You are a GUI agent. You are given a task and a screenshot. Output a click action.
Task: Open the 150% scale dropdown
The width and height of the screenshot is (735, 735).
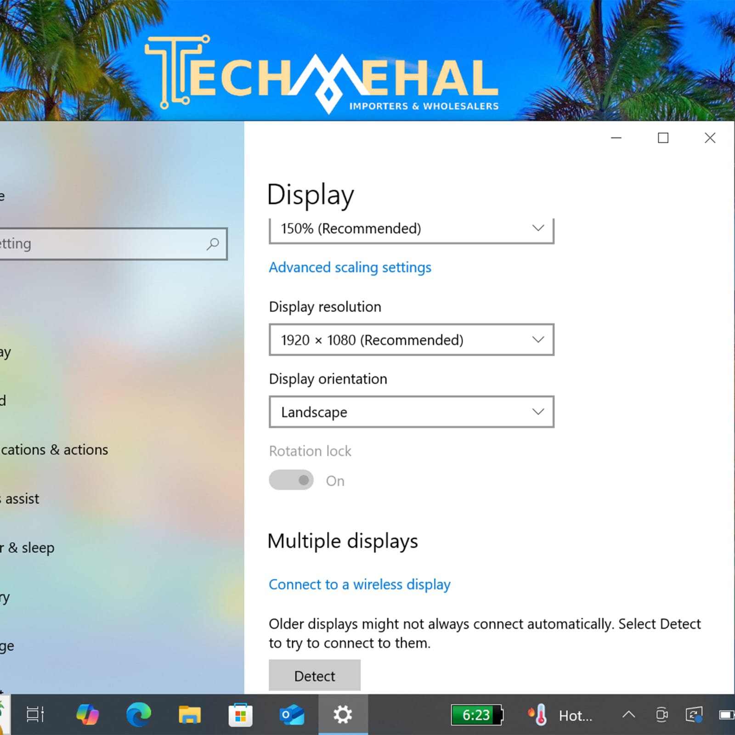[412, 230]
